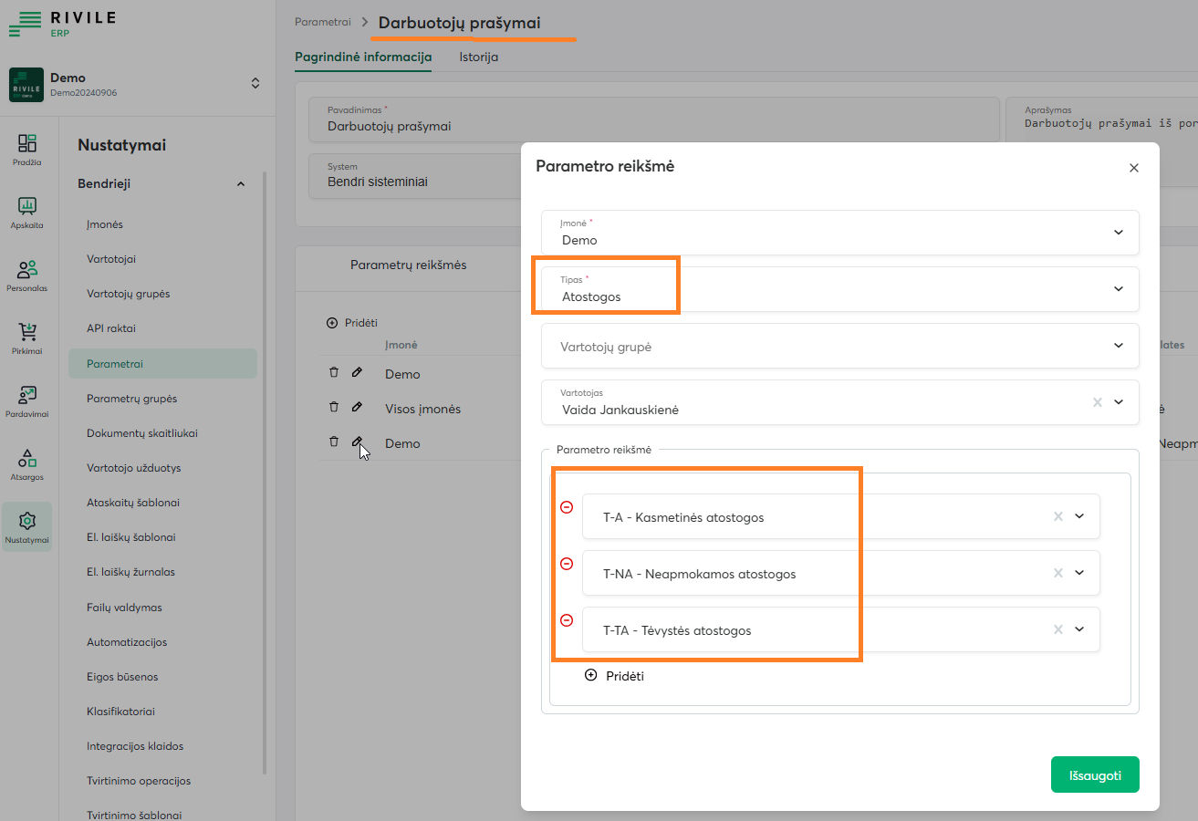Open the Demo company switcher
The width and height of the screenshot is (1198, 821).
coord(255,83)
